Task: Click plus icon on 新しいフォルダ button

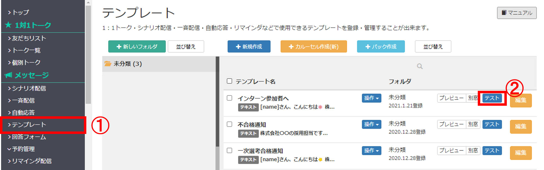Action: click(119, 47)
